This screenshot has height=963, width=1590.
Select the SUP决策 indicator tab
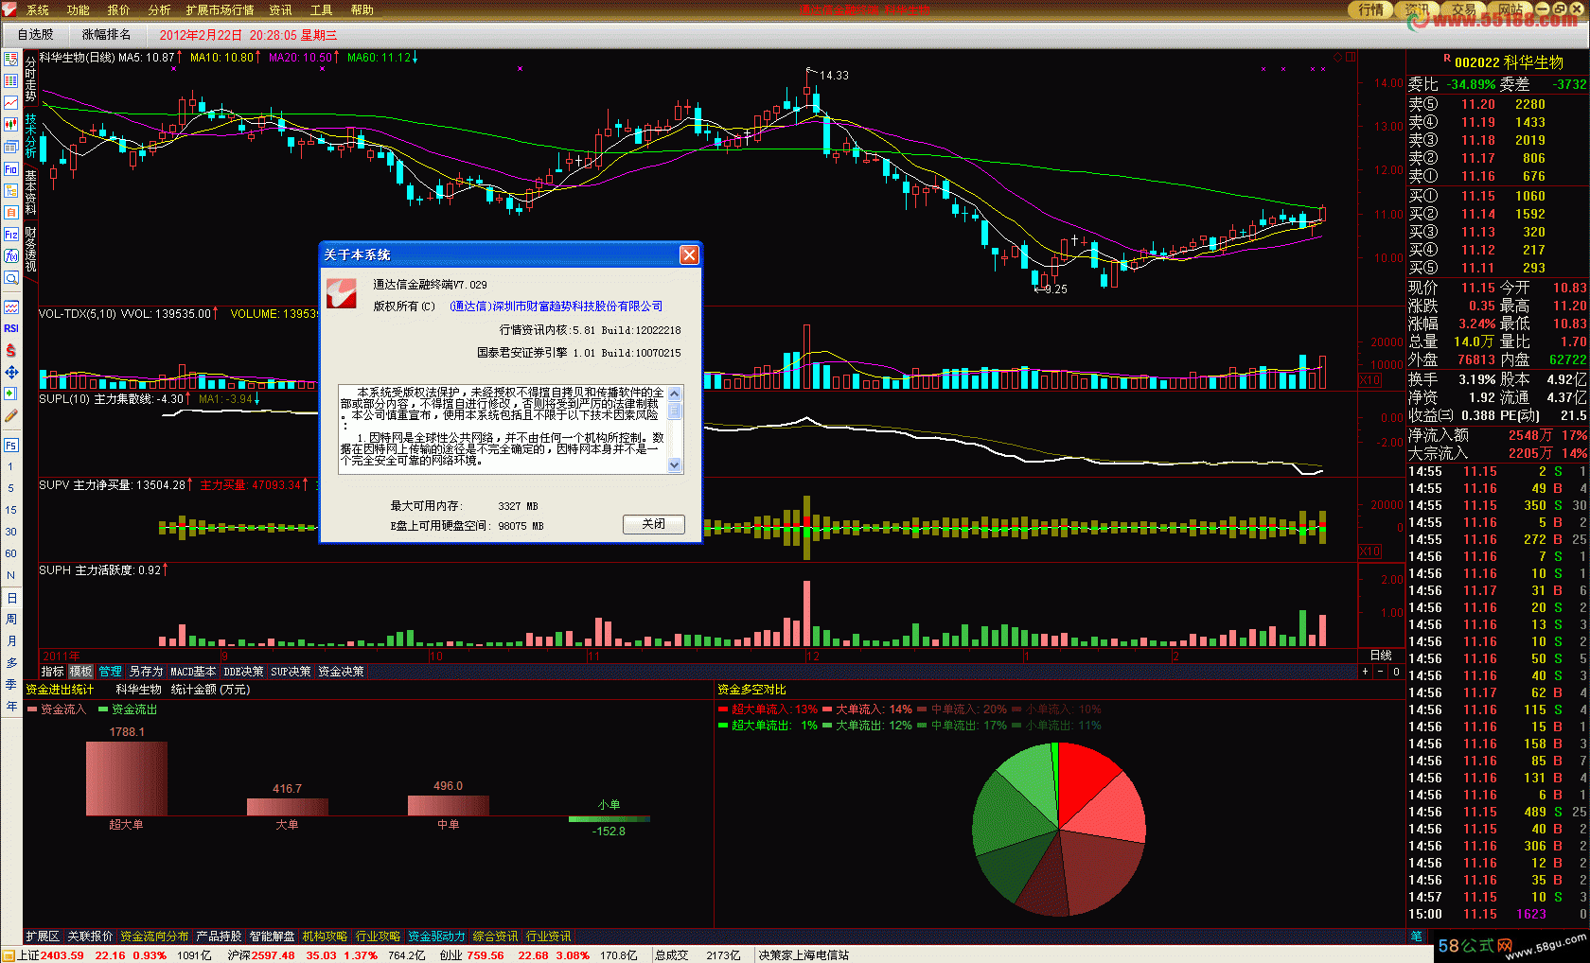[x=291, y=672]
